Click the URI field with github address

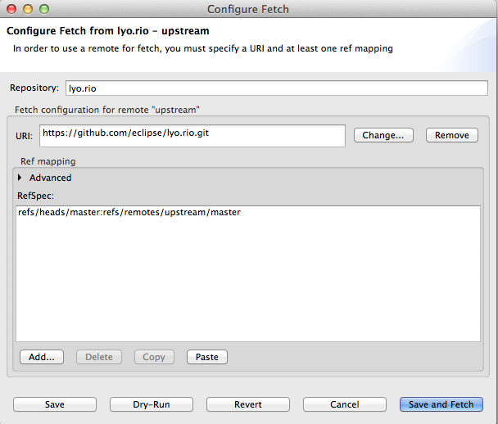192,136
